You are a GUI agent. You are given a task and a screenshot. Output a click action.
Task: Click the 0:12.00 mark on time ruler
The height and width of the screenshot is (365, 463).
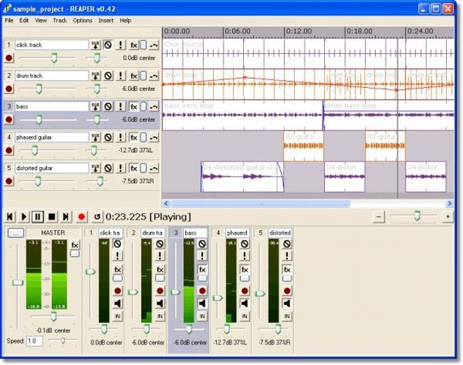[298, 31]
